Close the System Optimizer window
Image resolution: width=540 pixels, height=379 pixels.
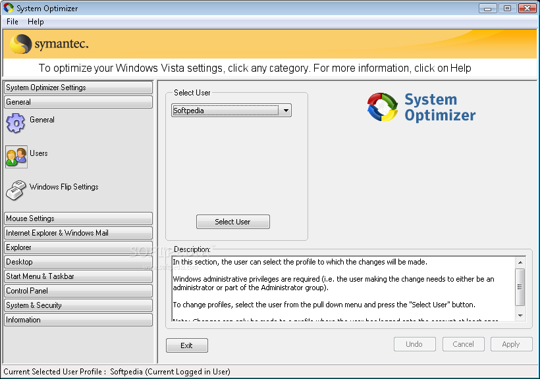click(x=527, y=9)
